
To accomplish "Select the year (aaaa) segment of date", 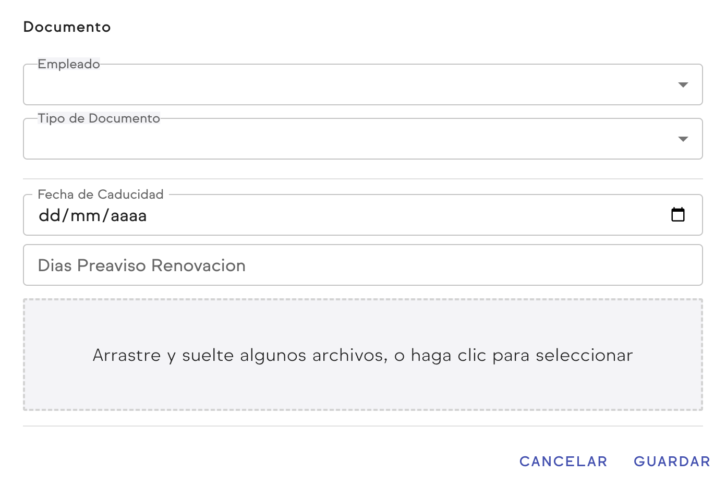I will click(x=128, y=215).
